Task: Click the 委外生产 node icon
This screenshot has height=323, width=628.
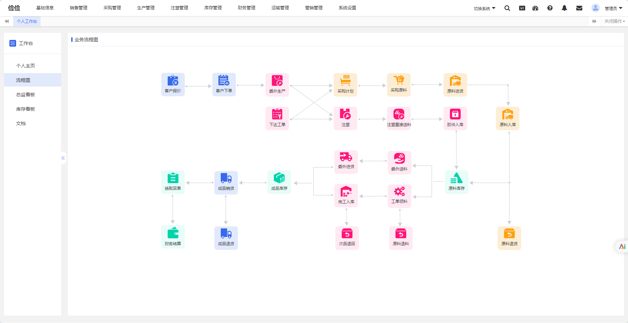Action: coord(277,81)
